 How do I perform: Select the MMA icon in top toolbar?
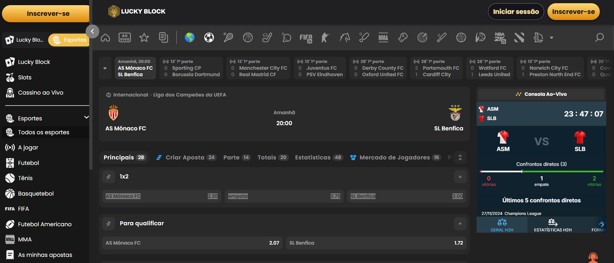(x=383, y=38)
